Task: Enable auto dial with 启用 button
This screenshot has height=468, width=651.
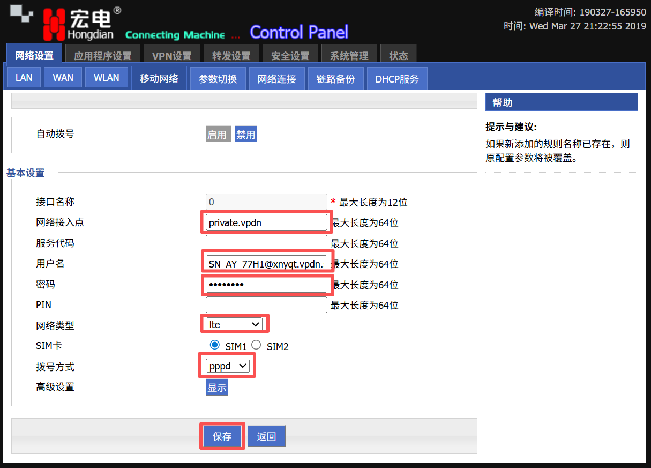Action: point(218,135)
